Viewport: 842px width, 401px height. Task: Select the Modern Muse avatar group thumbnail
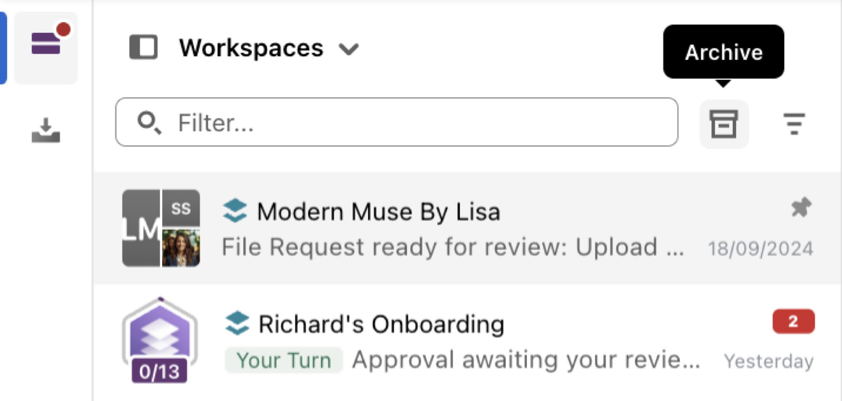(x=161, y=228)
